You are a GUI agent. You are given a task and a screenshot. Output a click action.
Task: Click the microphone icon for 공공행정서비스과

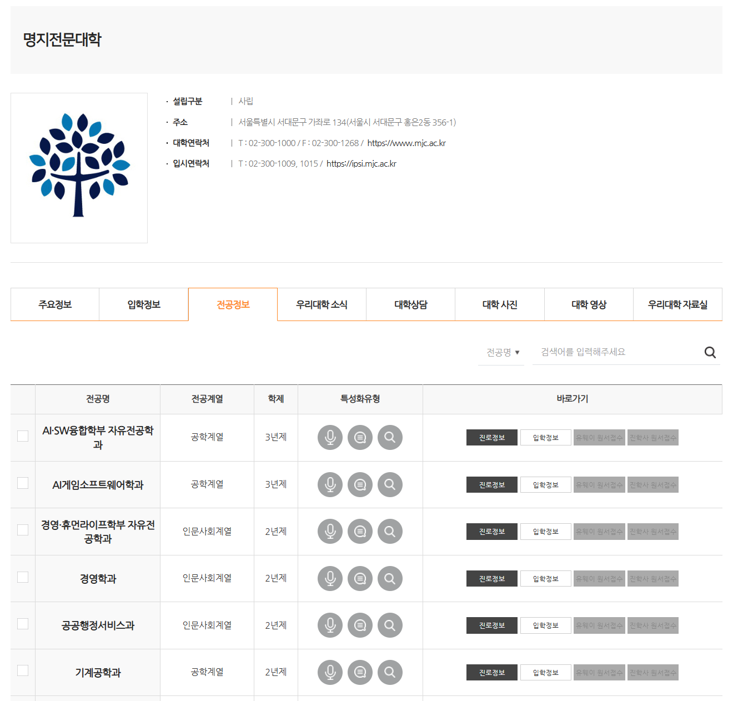click(330, 625)
